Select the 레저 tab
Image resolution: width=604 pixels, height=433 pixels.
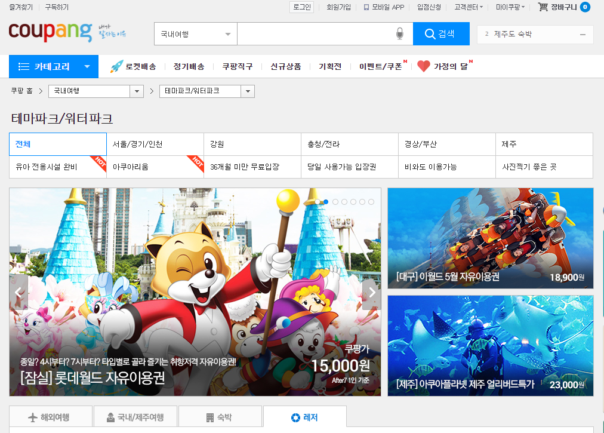[x=305, y=417]
